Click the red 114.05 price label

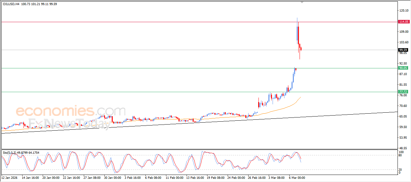click(403, 22)
